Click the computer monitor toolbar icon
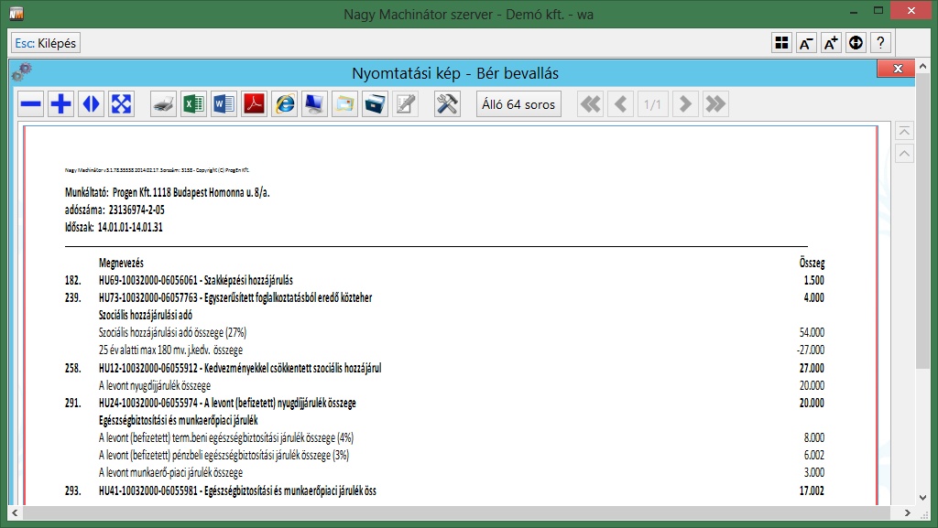 pyautogui.click(x=315, y=104)
